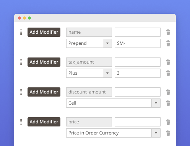Add Modifier to the discount_amount field
The image size is (190, 146).
(x=44, y=92)
